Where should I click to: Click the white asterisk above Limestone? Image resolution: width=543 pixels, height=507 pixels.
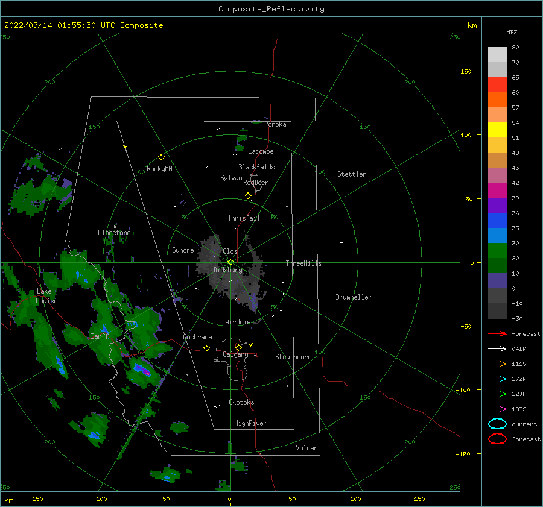coord(114,227)
